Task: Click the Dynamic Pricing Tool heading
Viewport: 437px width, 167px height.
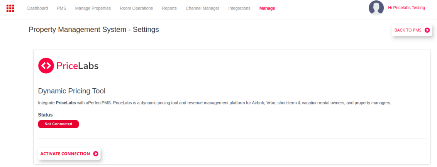Action: click(72, 91)
